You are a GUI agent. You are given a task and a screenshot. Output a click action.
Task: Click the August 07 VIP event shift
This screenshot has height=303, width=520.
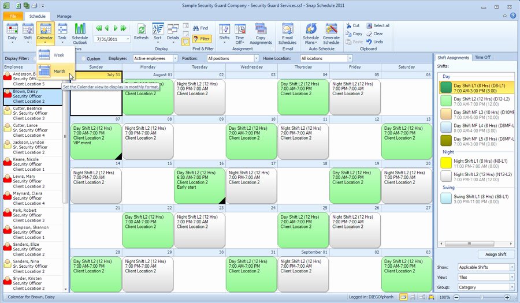96,141
